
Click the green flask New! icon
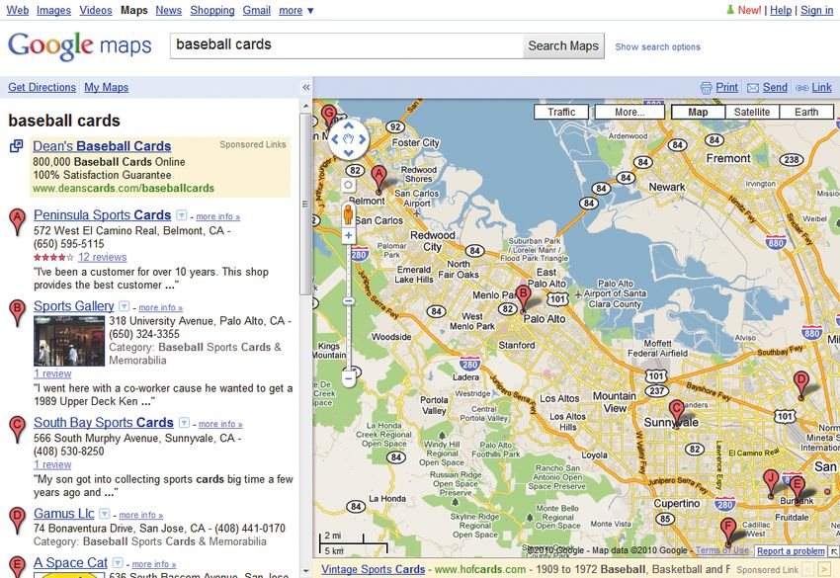click(729, 10)
